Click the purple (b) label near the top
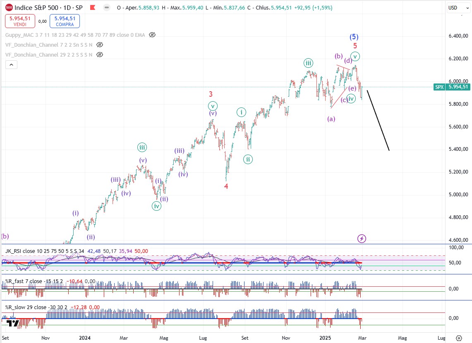The image size is (472, 343). 339,56
